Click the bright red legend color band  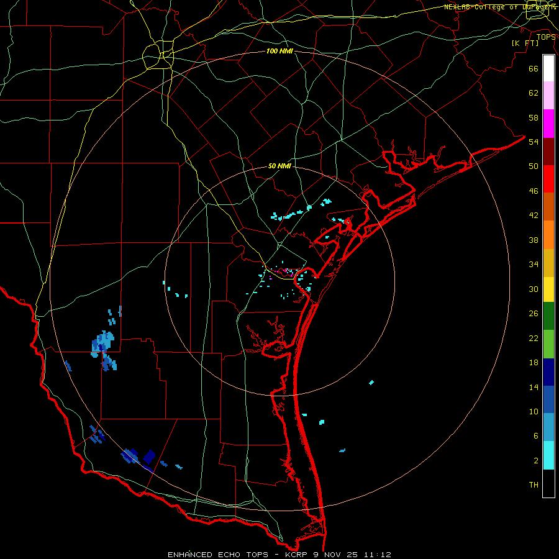tap(548, 179)
